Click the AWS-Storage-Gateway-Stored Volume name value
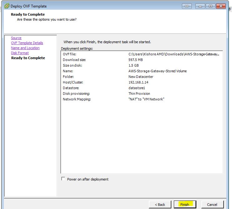 [x=157, y=71]
